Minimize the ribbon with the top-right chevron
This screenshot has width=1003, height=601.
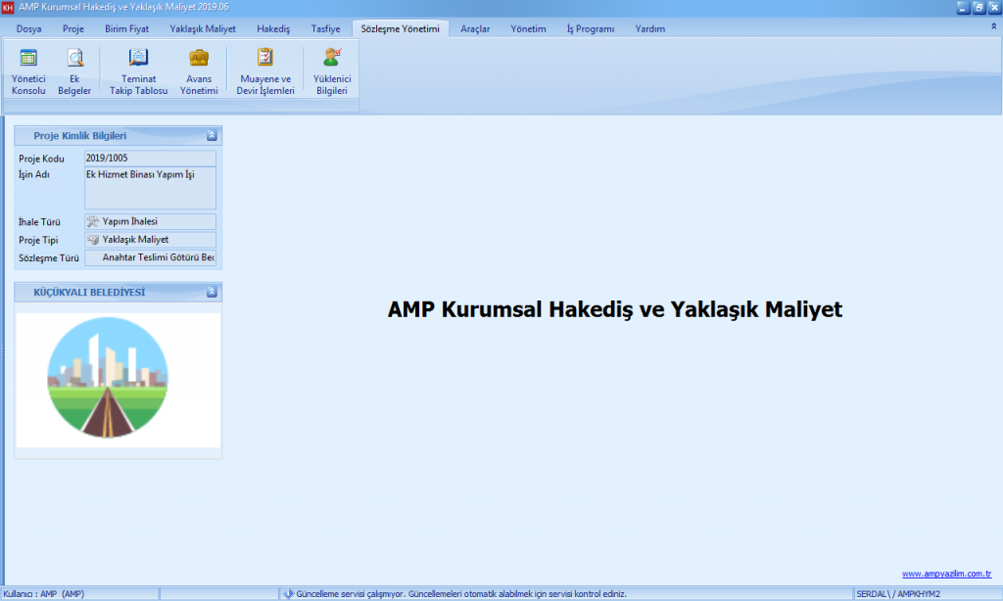[994, 28]
